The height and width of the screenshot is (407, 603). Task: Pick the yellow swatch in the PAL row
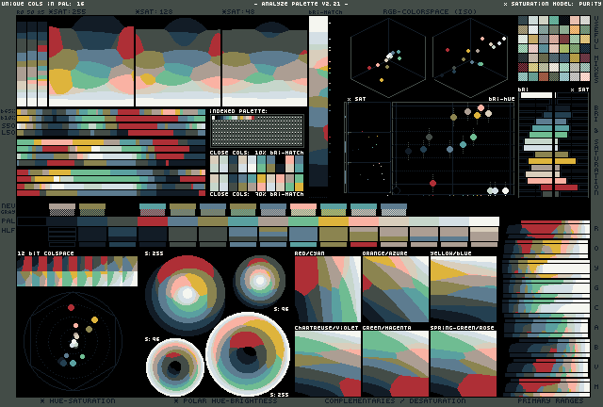pyautogui.click(x=334, y=221)
